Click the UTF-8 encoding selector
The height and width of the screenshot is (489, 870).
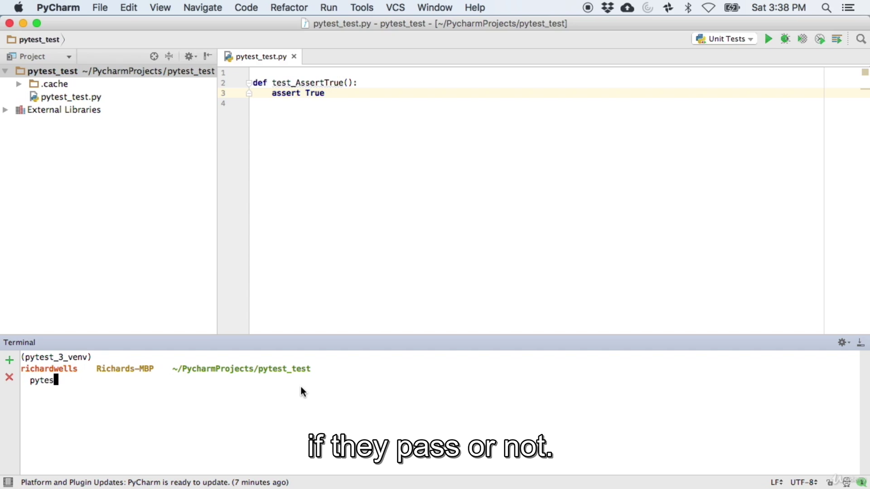pyautogui.click(x=803, y=482)
